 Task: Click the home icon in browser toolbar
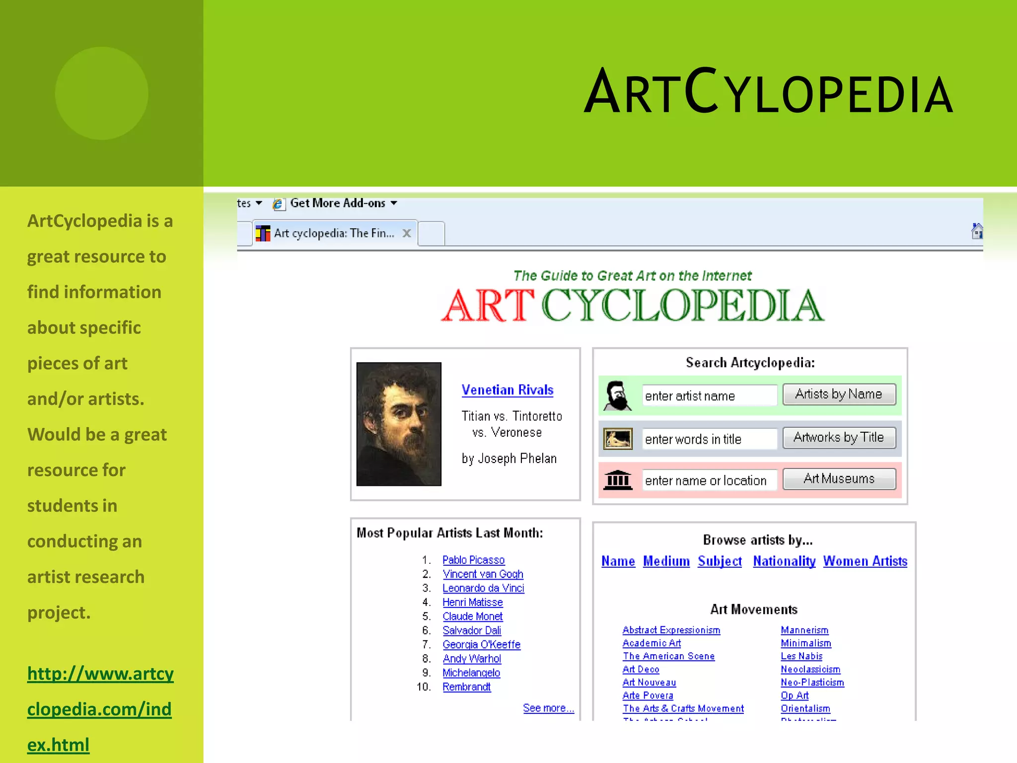pyautogui.click(x=977, y=231)
